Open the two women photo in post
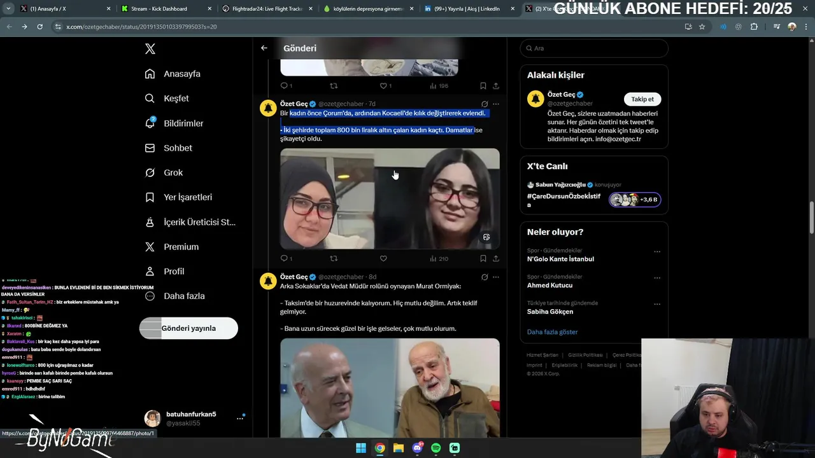 [x=390, y=198]
